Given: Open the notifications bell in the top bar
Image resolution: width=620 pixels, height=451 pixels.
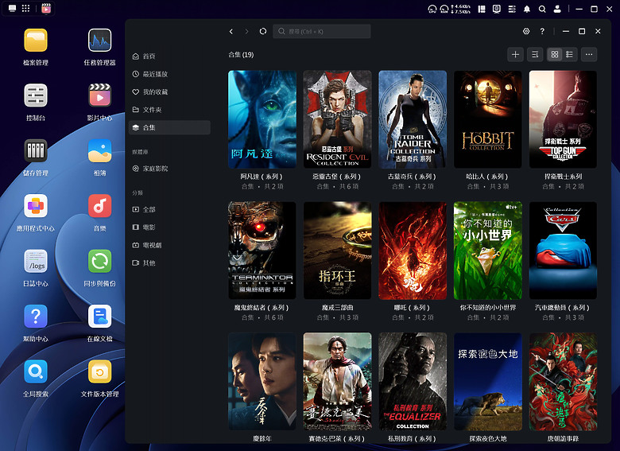Looking at the screenshot, I should click(x=526, y=10).
